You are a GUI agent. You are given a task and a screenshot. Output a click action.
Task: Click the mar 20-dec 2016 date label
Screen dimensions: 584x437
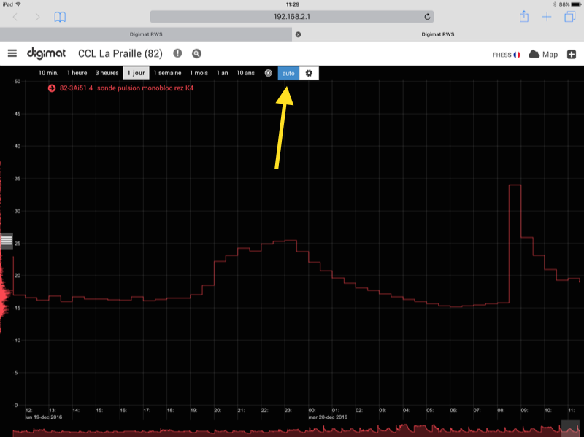(x=328, y=417)
